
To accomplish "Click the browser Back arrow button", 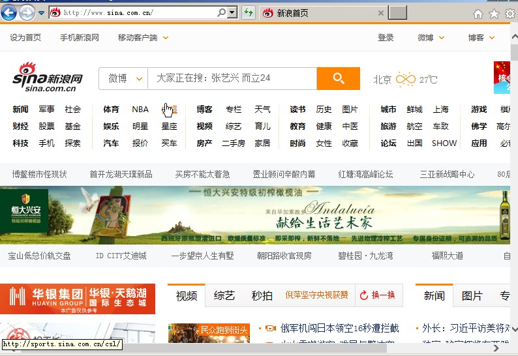I will [x=9, y=12].
